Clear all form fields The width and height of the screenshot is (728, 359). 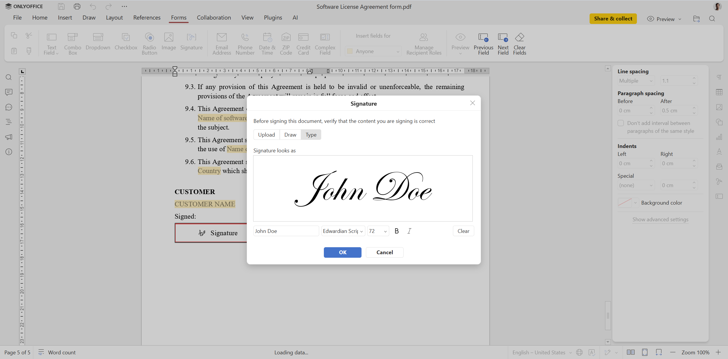tap(520, 43)
